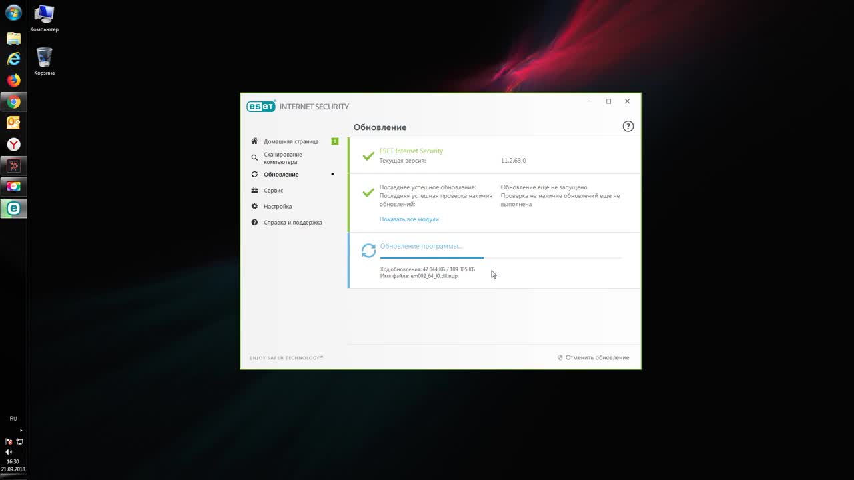Click the Обновление page heading

coord(380,127)
